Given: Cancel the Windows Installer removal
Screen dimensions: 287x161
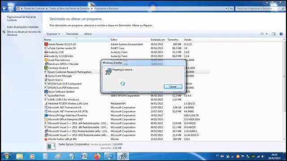Looking at the screenshot, I should [173, 87].
